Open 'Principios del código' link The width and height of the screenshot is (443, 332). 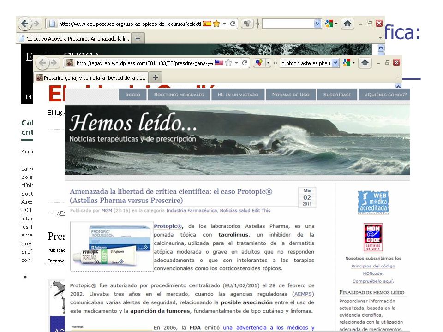click(373, 266)
